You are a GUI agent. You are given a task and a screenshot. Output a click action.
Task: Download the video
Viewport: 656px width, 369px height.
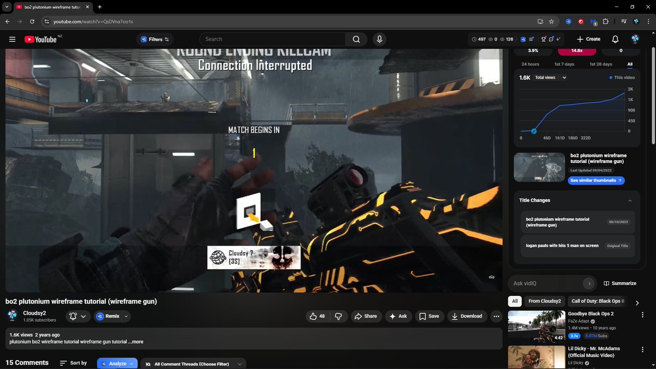pos(467,316)
